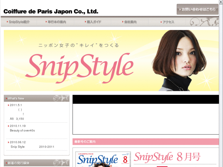Click the red arrow beside 2011.5.1

point(8,105)
